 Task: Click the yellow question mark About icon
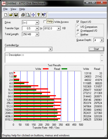(x=39, y=15)
